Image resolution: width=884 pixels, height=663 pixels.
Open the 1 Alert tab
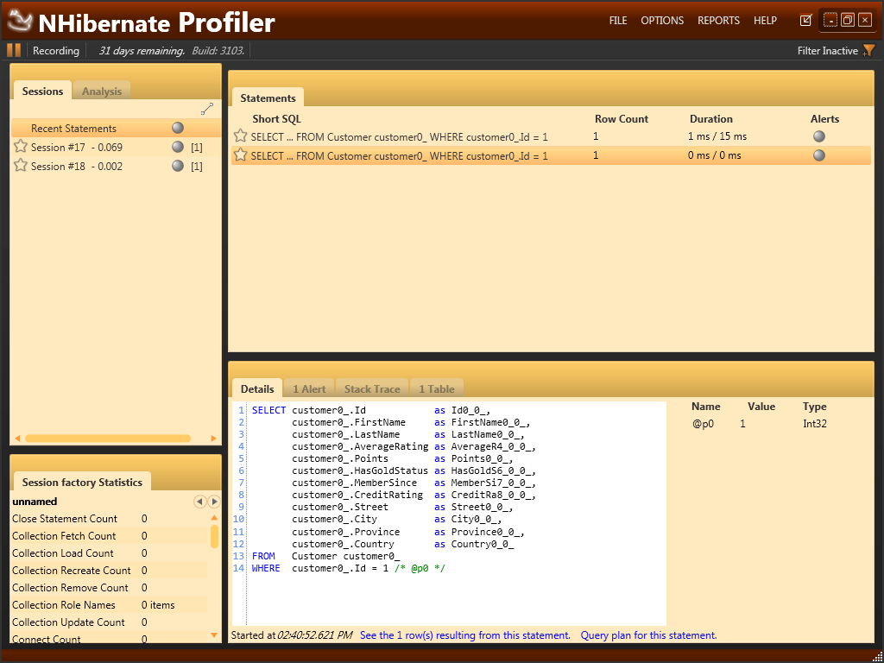pos(309,388)
